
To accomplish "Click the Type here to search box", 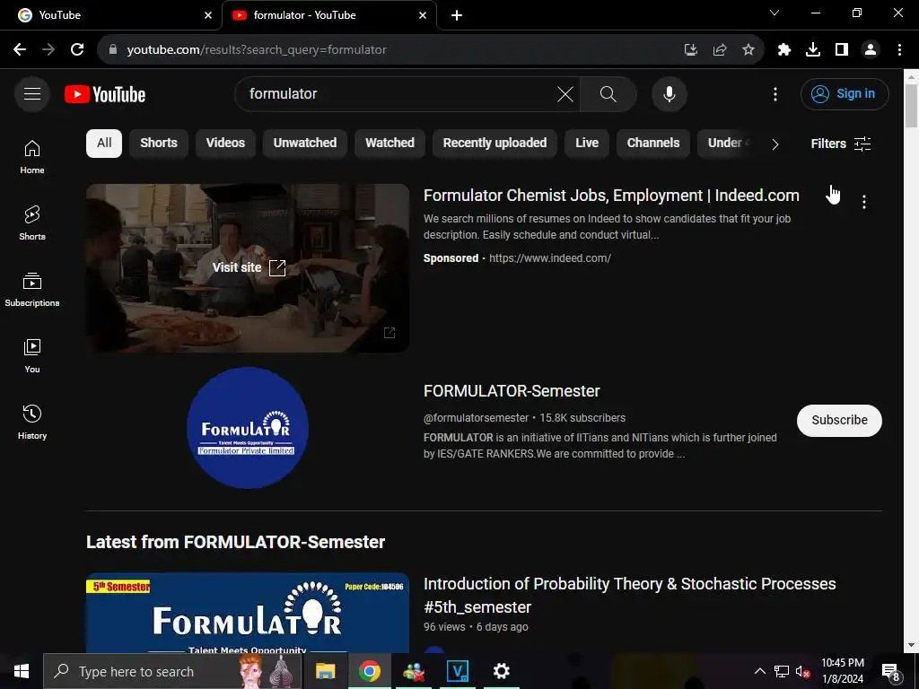I will point(172,671).
